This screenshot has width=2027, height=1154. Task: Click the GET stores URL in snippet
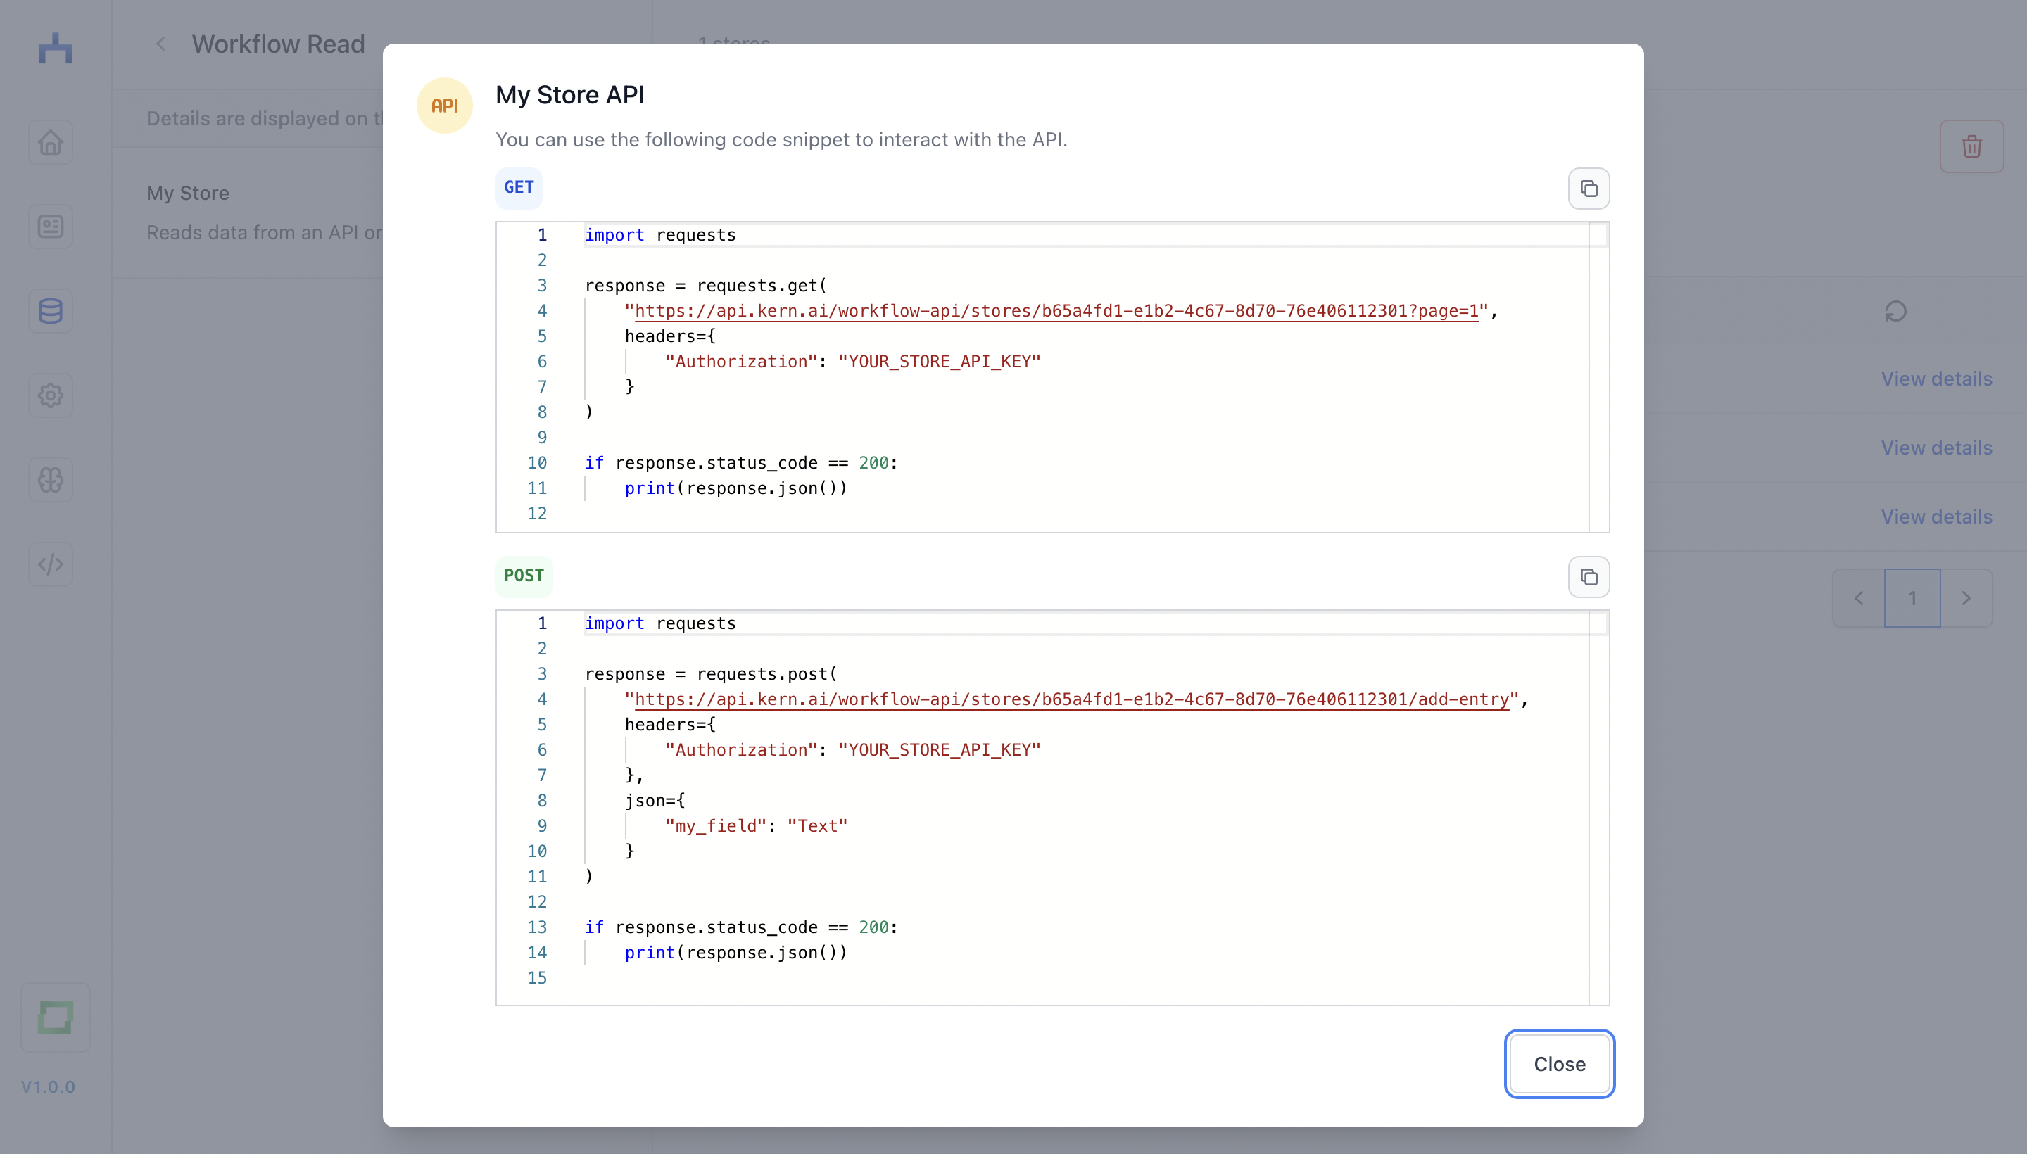pyautogui.click(x=1056, y=311)
